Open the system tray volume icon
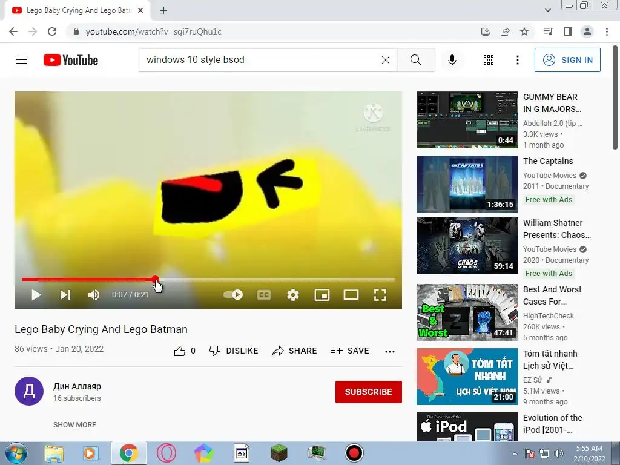This screenshot has height=465, width=620. click(x=559, y=453)
